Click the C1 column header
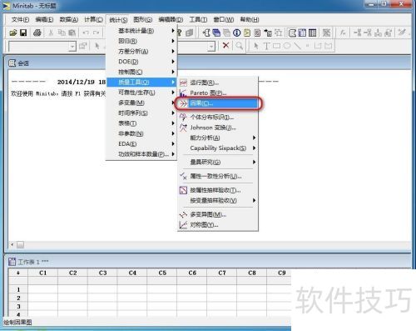The width and height of the screenshot is (416, 331). point(43,273)
